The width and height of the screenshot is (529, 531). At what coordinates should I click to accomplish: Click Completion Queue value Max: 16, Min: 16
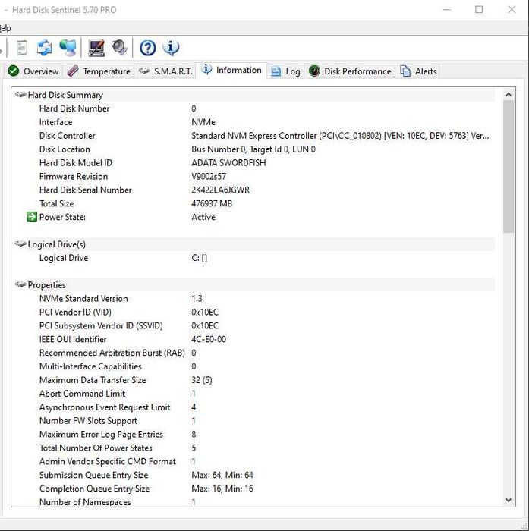(x=222, y=489)
